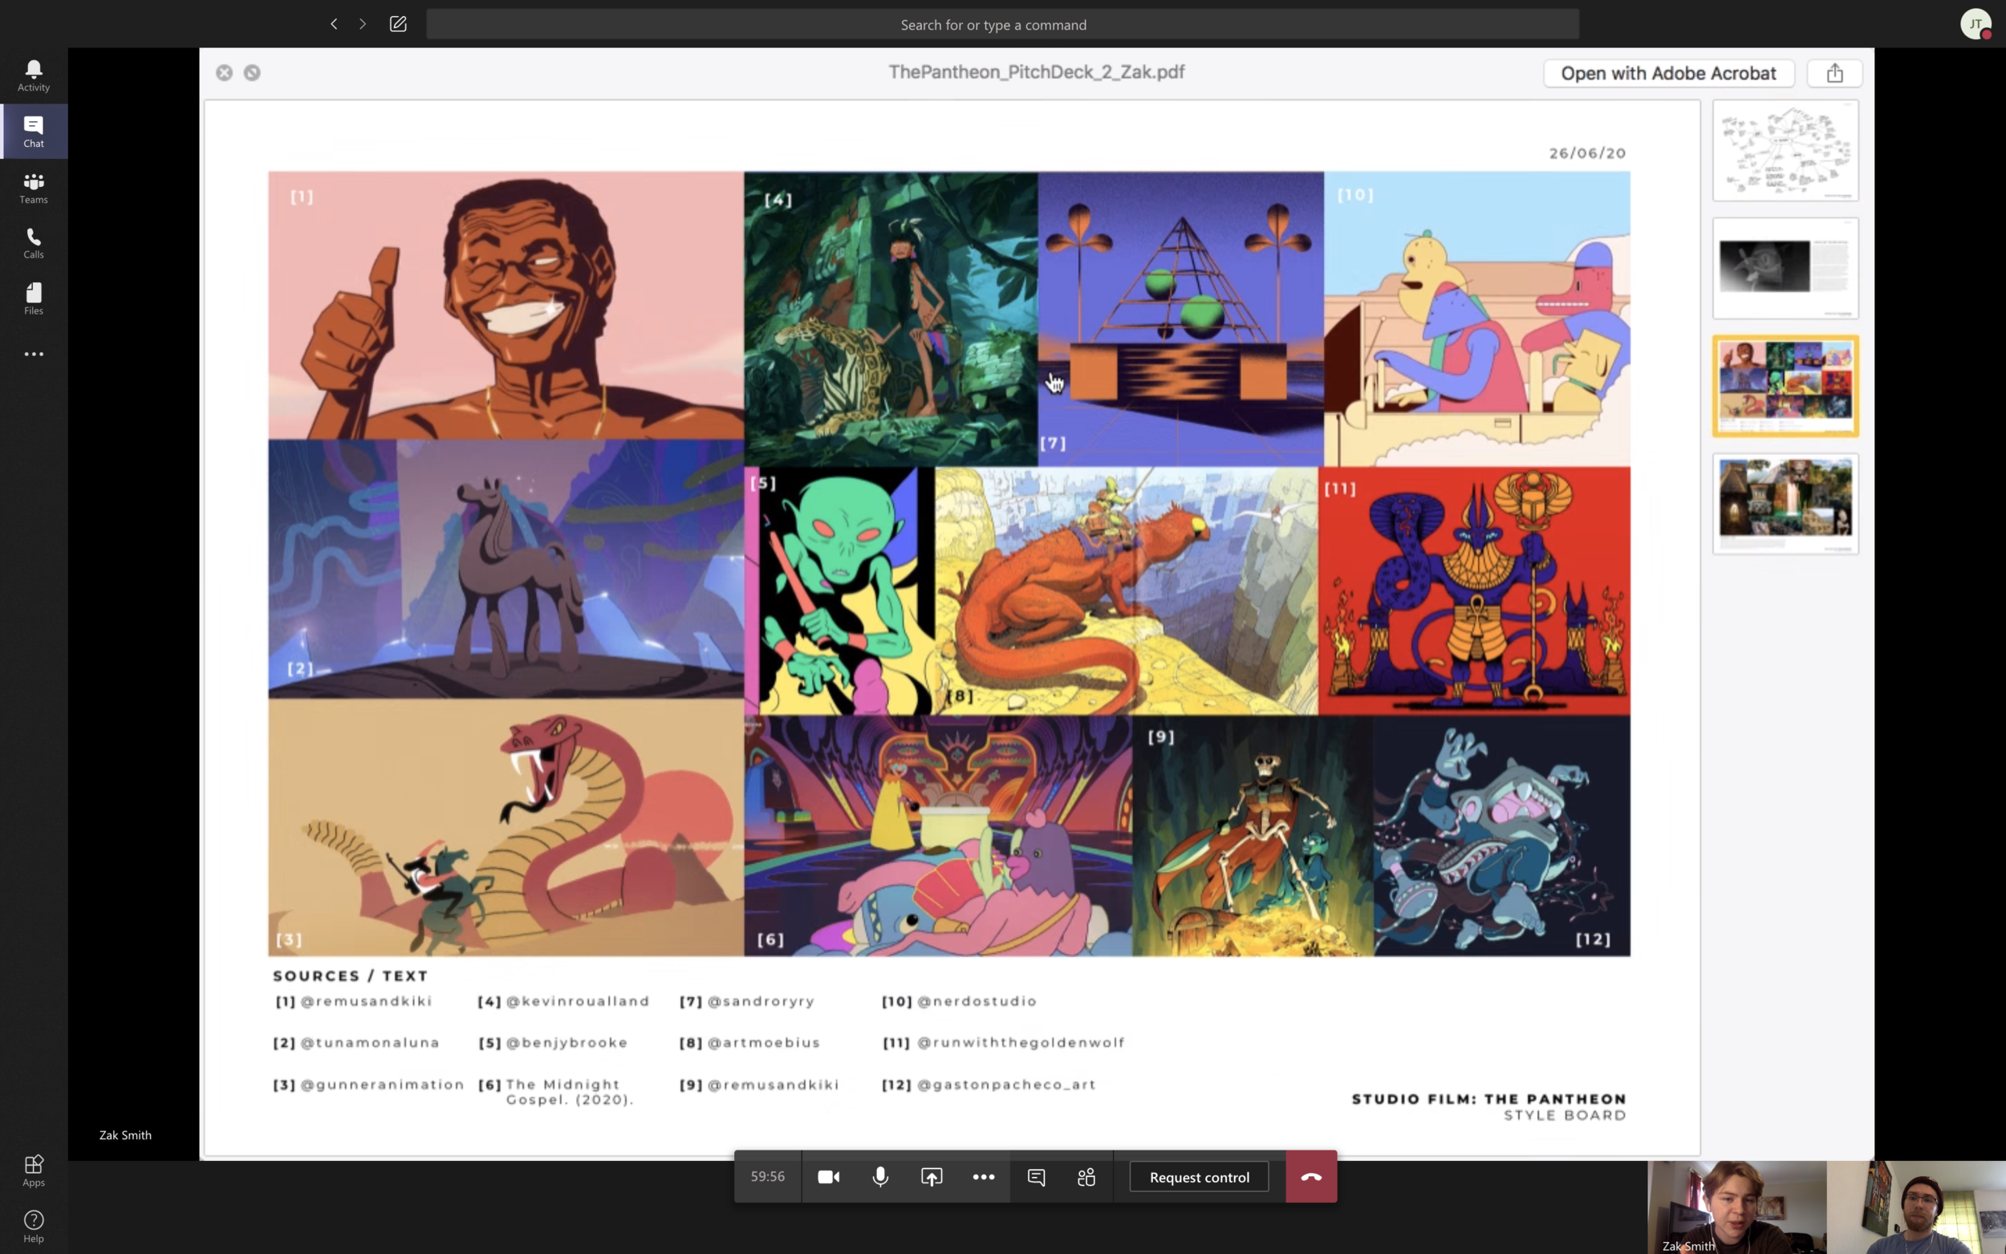Click the source @gastonpacheco_art
This screenshot has width=2006, height=1254.
[x=1006, y=1084]
